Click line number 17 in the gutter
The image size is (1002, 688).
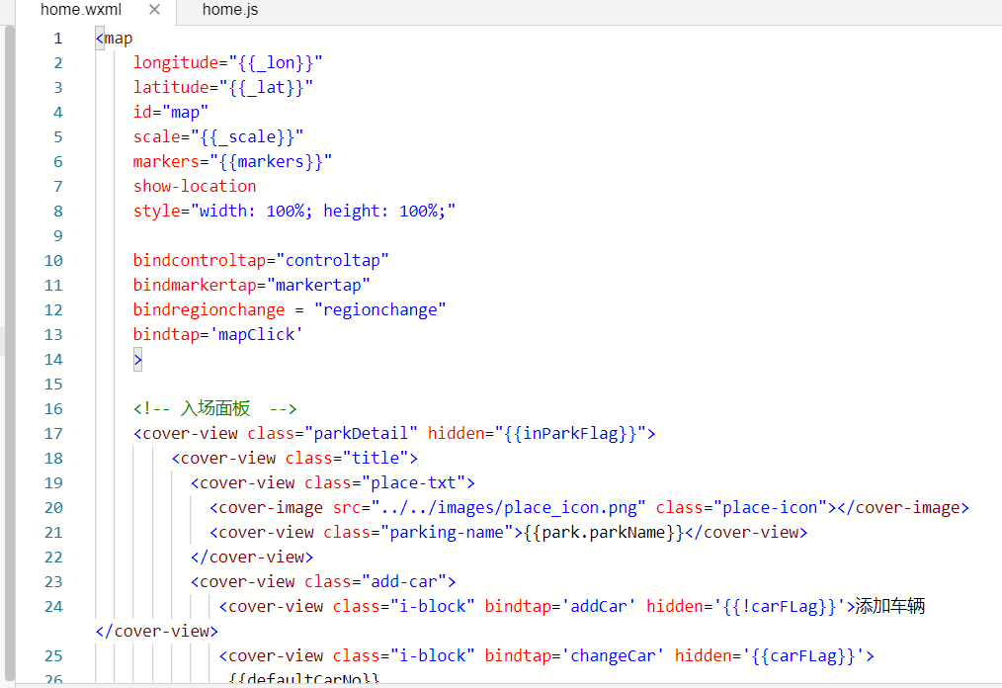(x=53, y=433)
